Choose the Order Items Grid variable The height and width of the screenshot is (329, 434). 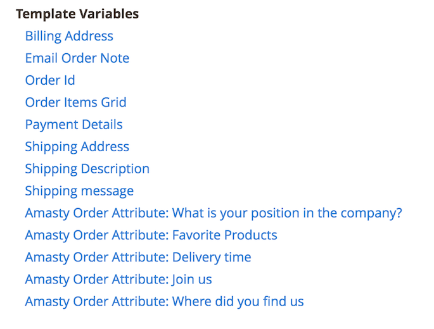pos(75,102)
